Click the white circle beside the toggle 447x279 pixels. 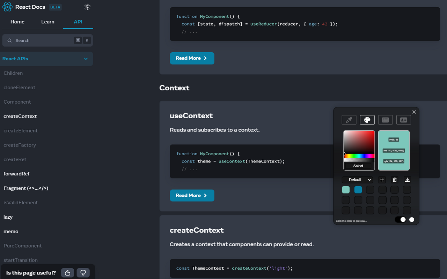[x=412, y=219]
